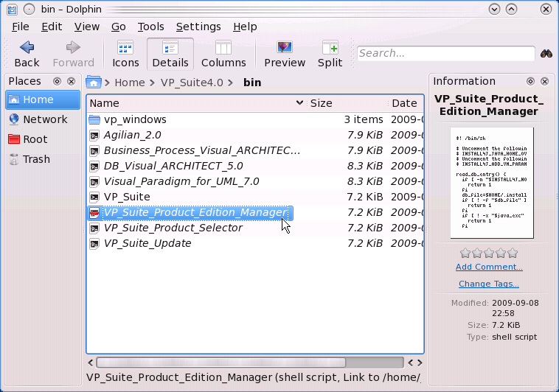Click the round titlebar button beside window menu
Viewport: 559px width, 392px height.
pos(29,10)
